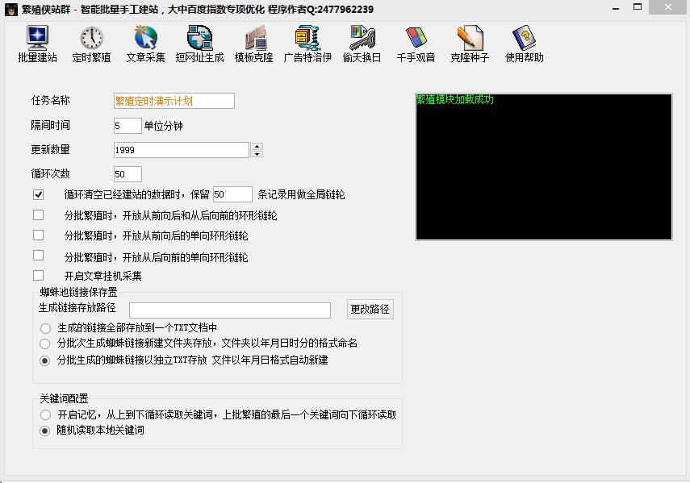
Task: Select 开启记忆 keyword loop radio option
Action: click(x=45, y=415)
